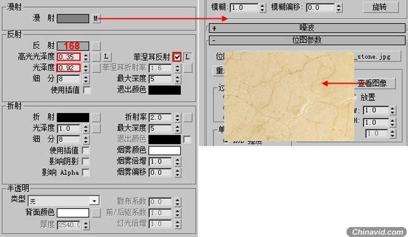
Task: Click the 模糊 spinner arrows
Action: pos(262,8)
